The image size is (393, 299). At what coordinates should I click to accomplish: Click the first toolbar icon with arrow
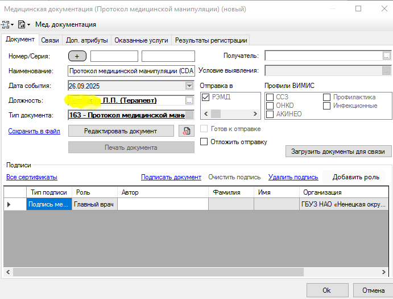(x=7, y=24)
